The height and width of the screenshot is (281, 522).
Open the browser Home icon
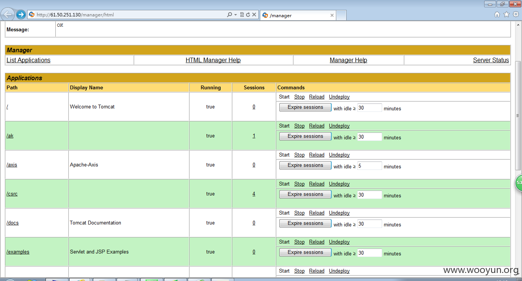pyautogui.click(x=497, y=15)
